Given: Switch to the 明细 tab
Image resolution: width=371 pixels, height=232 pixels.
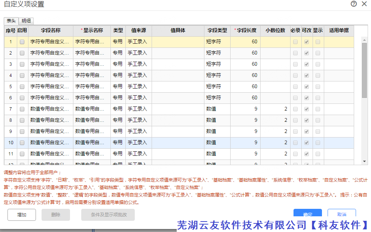Looking at the screenshot, I should [x=26, y=21].
